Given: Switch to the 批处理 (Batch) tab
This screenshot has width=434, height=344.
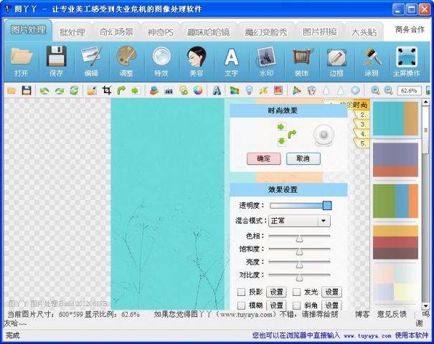Looking at the screenshot, I should [72, 32].
